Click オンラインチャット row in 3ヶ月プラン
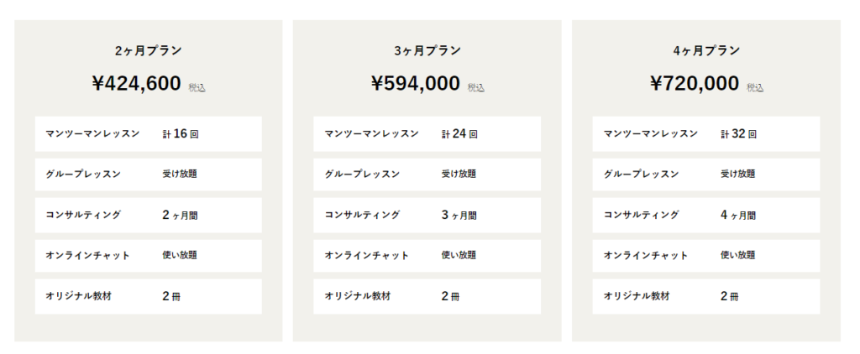 427,255
